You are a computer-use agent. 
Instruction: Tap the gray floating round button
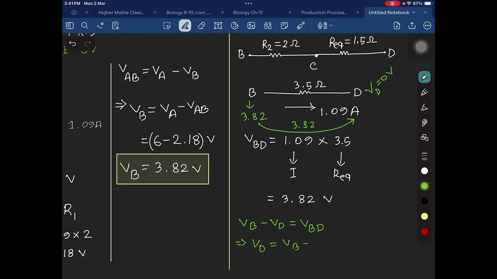click(421, 47)
